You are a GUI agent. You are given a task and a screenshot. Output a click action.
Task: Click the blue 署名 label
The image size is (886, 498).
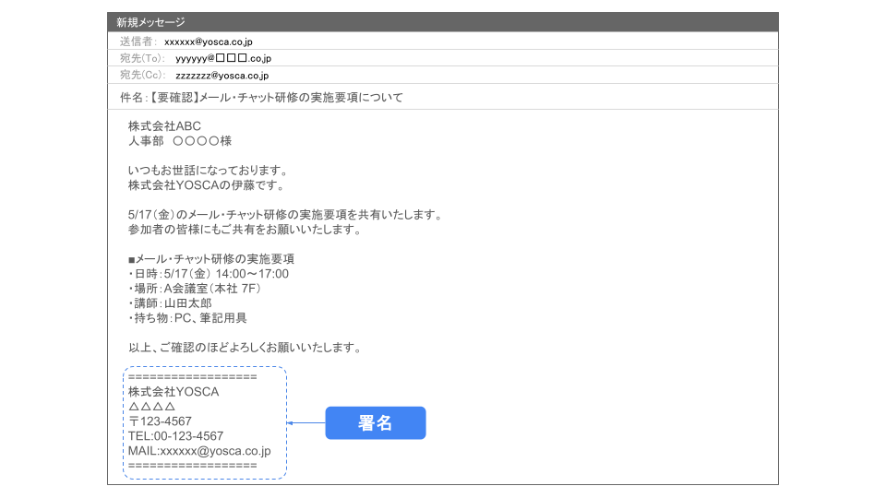pos(376,423)
